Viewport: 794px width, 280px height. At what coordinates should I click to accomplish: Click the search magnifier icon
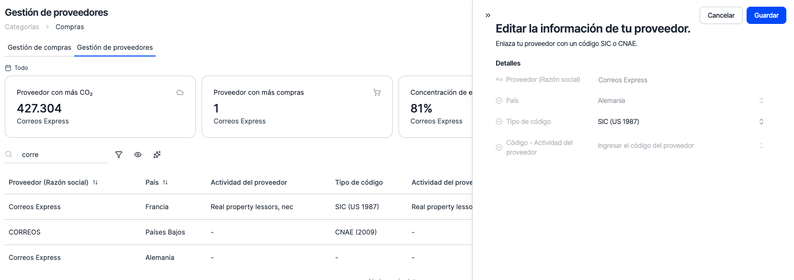[9, 154]
